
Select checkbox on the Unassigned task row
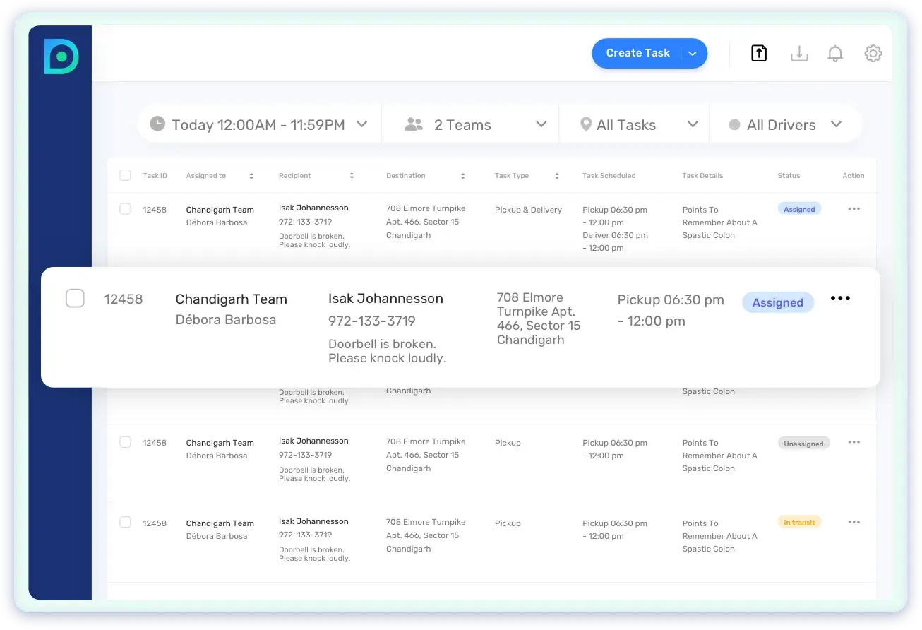tap(125, 443)
